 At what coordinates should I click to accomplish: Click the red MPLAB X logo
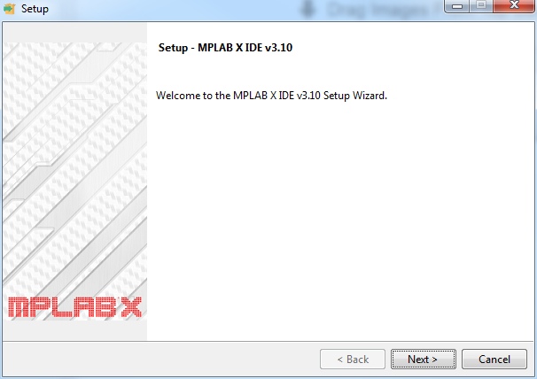coord(74,306)
